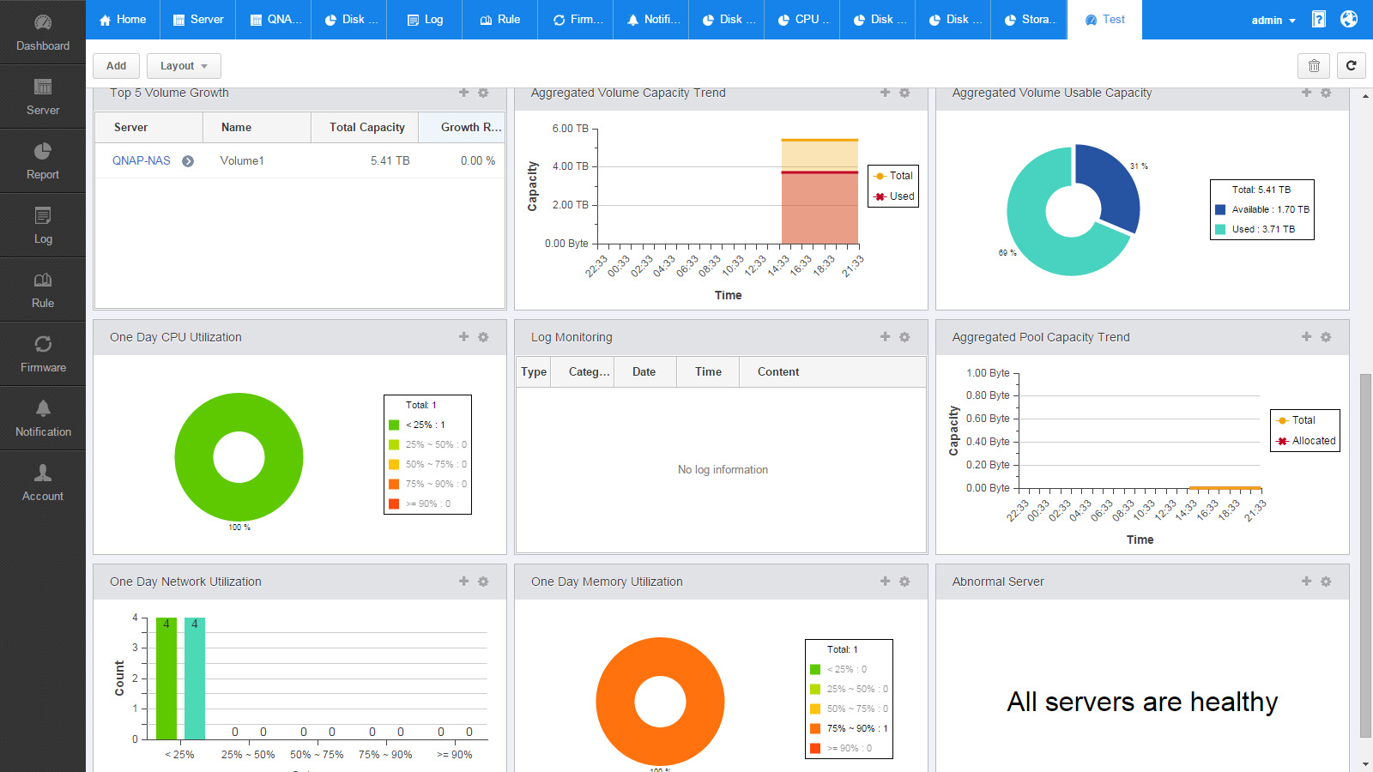Click plus icon on Aggregated Pool Capacity Trend
This screenshot has width=1373, height=772.
[1306, 337]
